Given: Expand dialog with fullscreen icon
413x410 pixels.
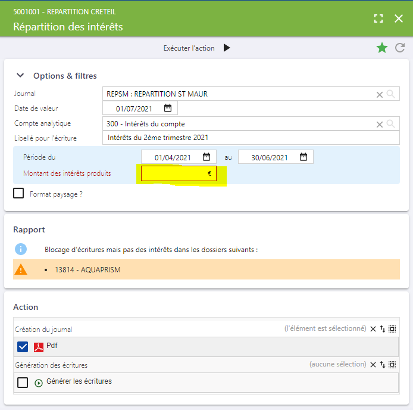Looking at the screenshot, I should pyautogui.click(x=378, y=18).
